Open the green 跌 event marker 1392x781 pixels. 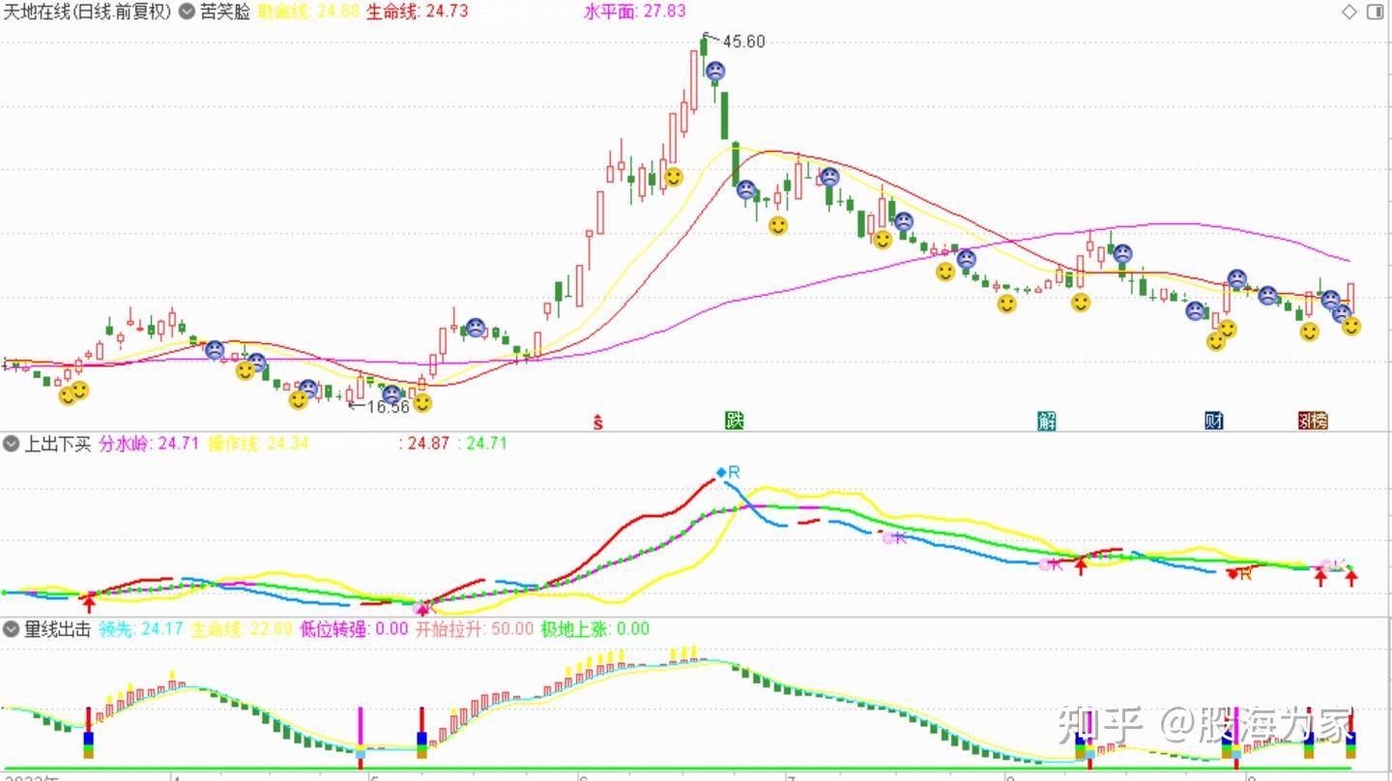click(x=735, y=420)
